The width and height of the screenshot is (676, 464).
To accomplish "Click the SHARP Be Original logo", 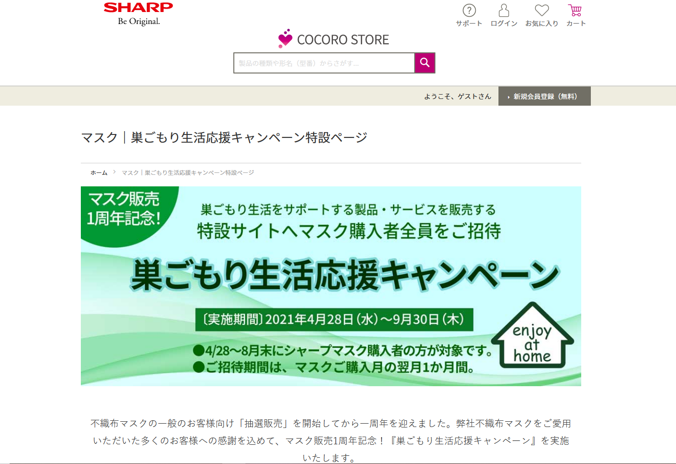I will pos(139,14).
